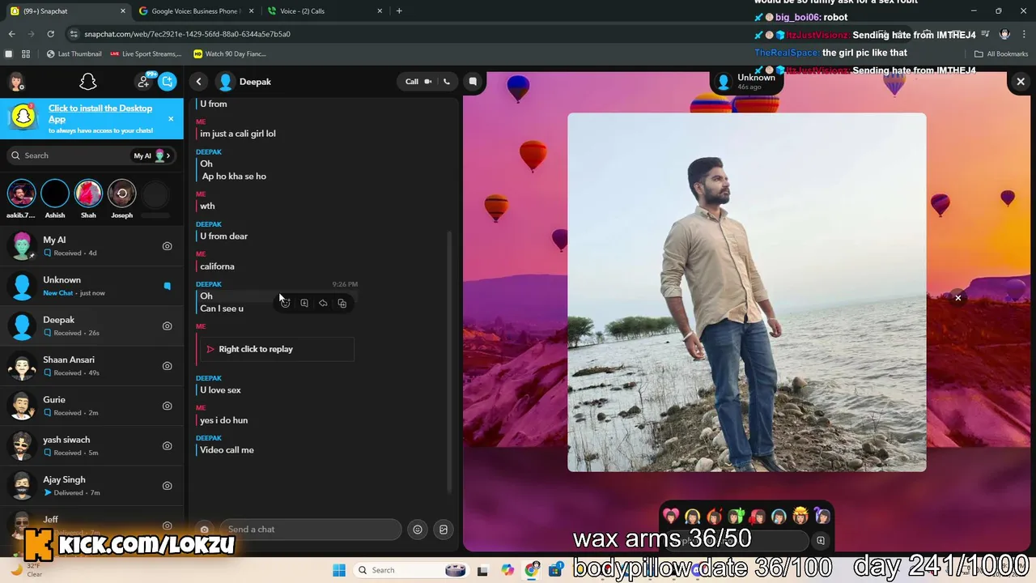This screenshot has height=583, width=1036.
Task: Open the My AI conversation row
Action: [x=91, y=246]
